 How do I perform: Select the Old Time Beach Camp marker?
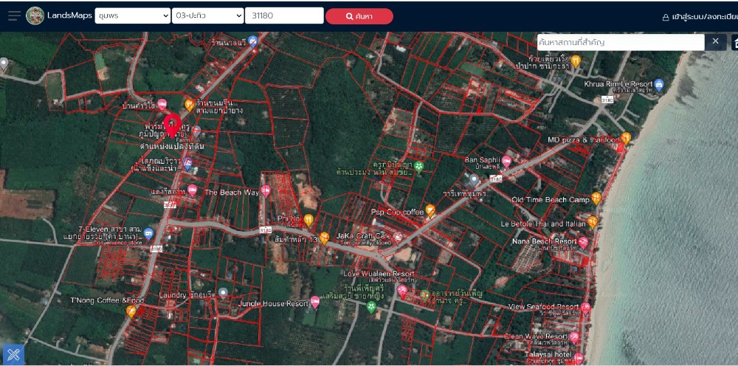596,198
